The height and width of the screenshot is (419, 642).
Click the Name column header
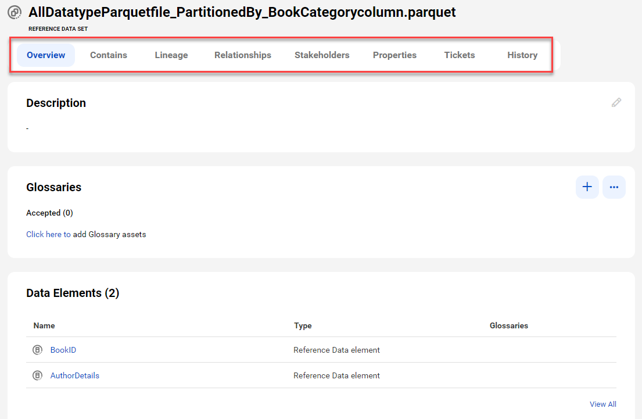click(x=44, y=325)
